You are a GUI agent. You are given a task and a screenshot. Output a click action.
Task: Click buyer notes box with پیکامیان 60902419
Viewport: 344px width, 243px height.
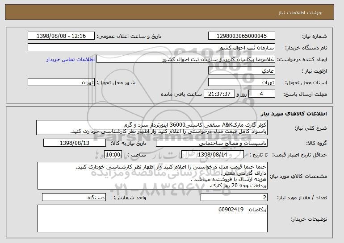coord(152,218)
